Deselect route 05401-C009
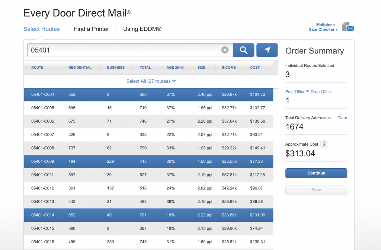 point(148,162)
